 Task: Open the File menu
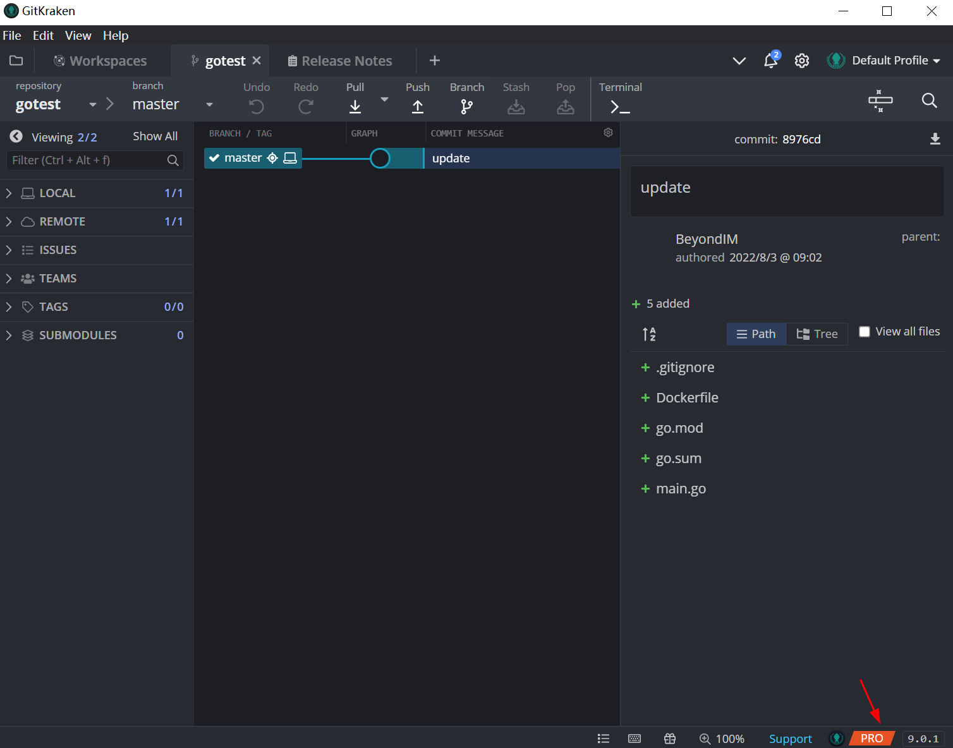(x=12, y=35)
